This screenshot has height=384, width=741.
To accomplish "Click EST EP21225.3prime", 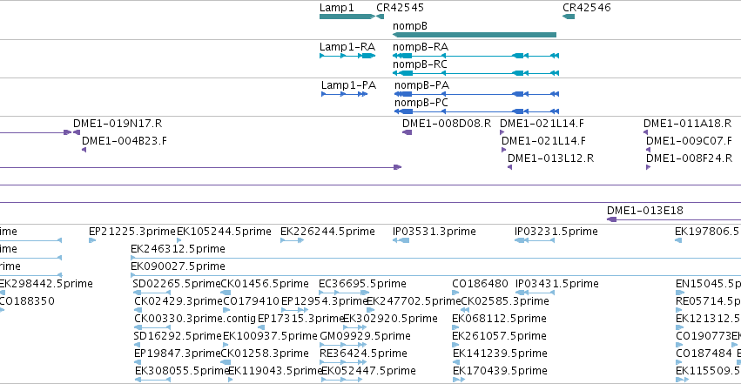I will point(92,240).
